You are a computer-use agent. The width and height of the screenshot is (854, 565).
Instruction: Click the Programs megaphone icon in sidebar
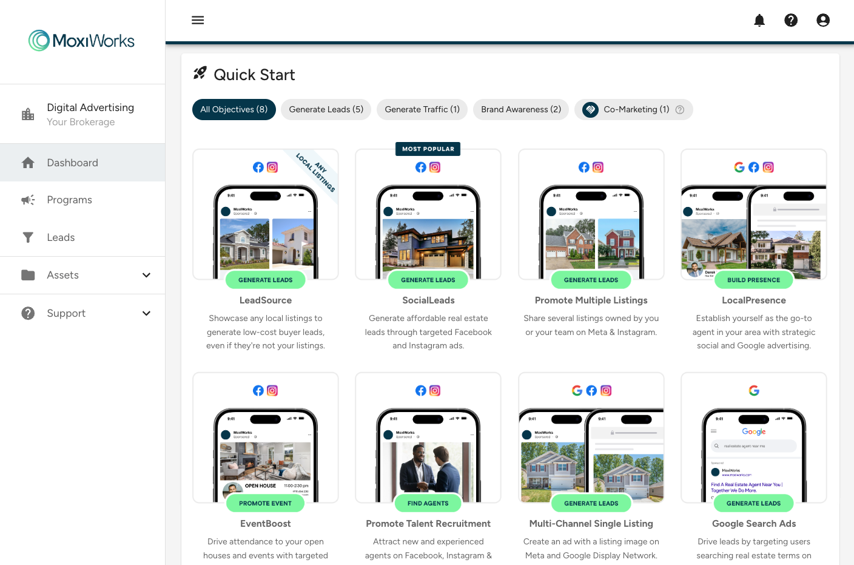tap(28, 200)
